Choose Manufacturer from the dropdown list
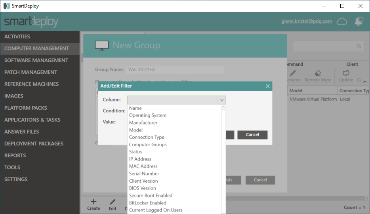This screenshot has height=214, width=370. point(143,123)
